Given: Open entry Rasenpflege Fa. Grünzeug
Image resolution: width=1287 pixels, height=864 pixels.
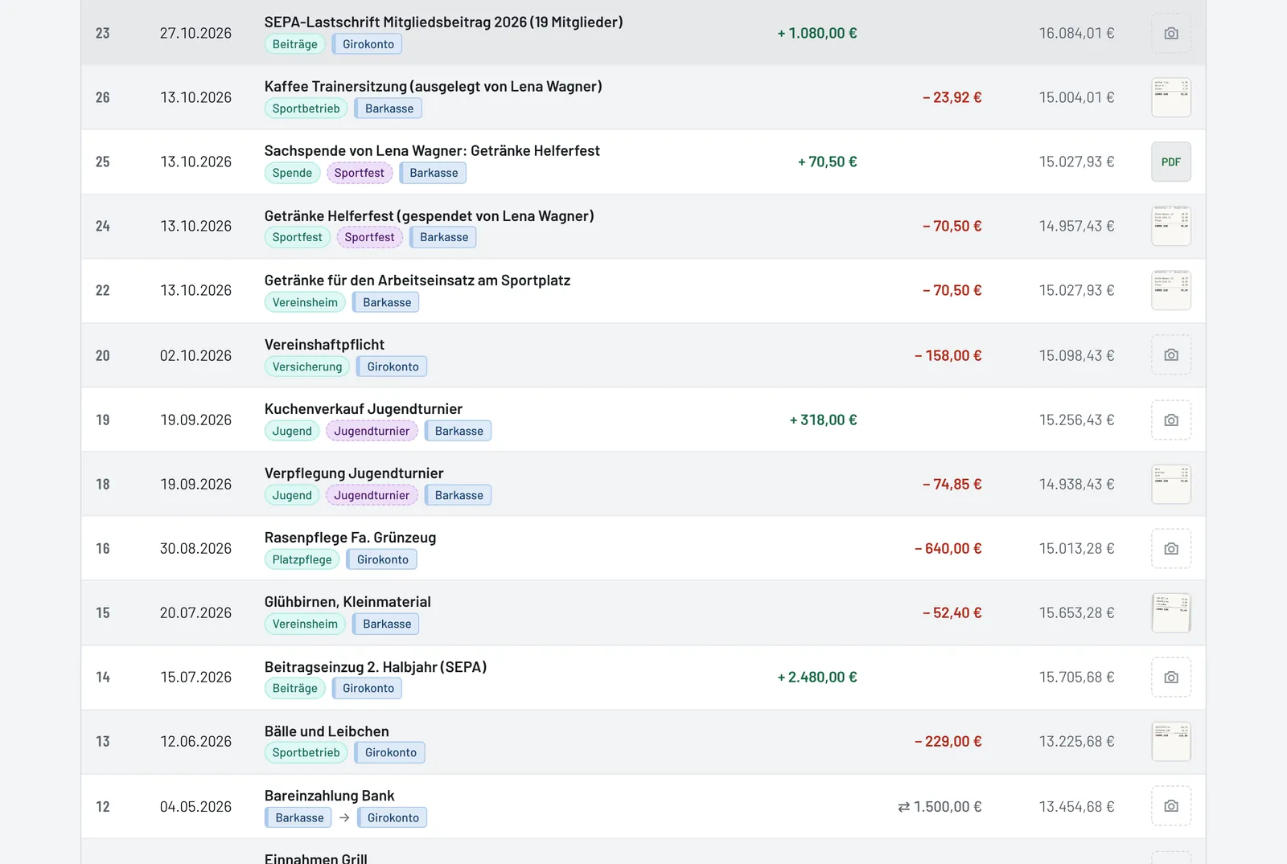Looking at the screenshot, I should pos(350,538).
